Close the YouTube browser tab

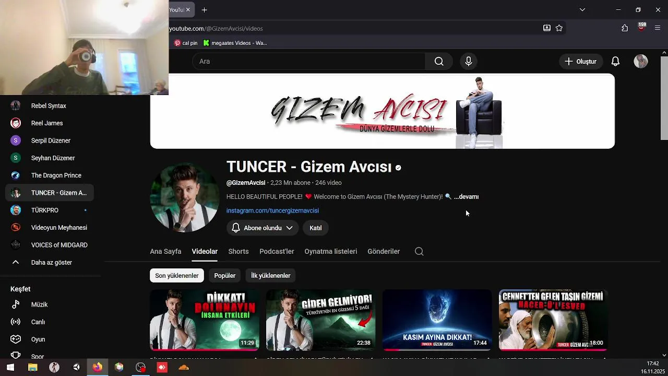[188, 10]
